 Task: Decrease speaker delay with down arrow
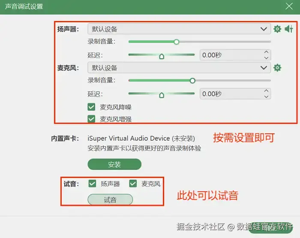[266, 58]
